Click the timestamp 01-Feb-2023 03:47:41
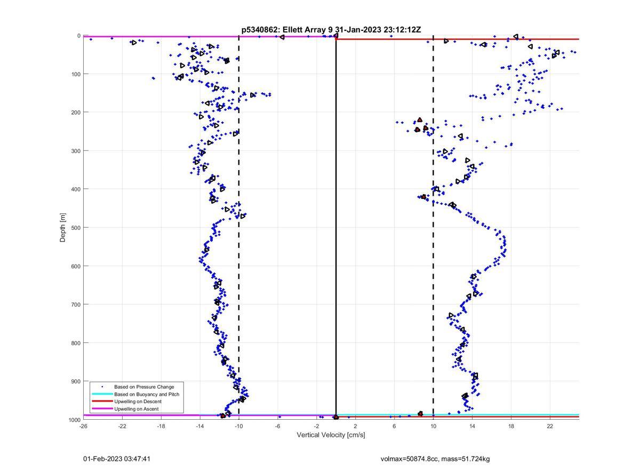The image size is (640, 472). point(117,459)
